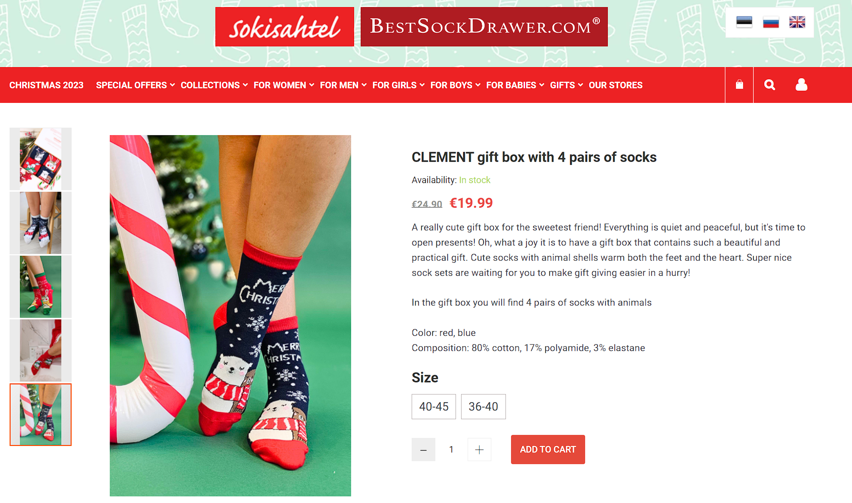Image resolution: width=852 pixels, height=503 pixels.
Task: Select the Russian flag language icon
Action: click(x=771, y=22)
